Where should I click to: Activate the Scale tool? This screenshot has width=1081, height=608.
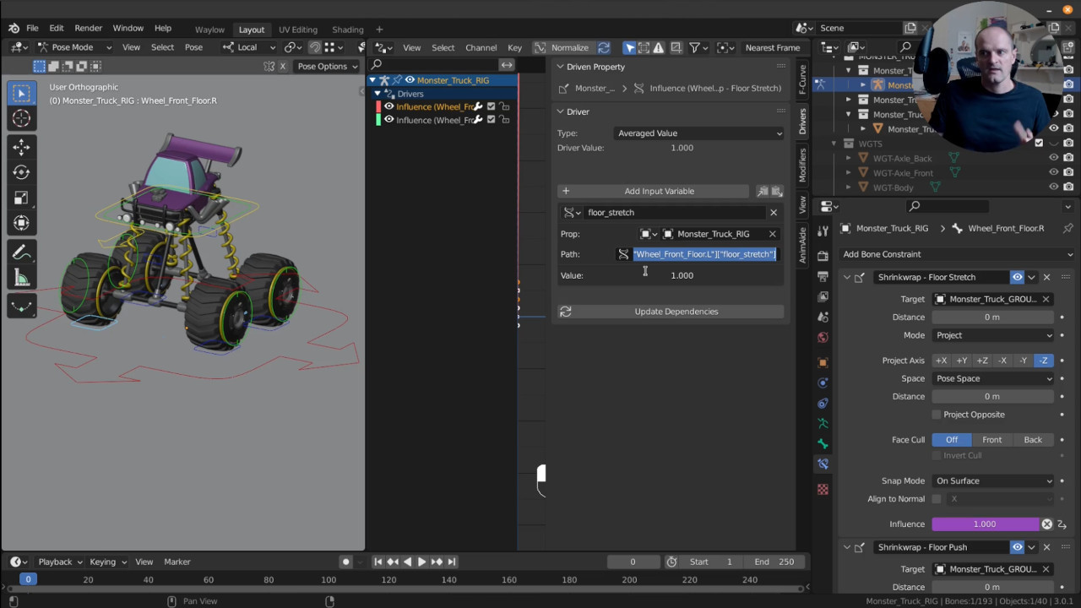(21, 198)
